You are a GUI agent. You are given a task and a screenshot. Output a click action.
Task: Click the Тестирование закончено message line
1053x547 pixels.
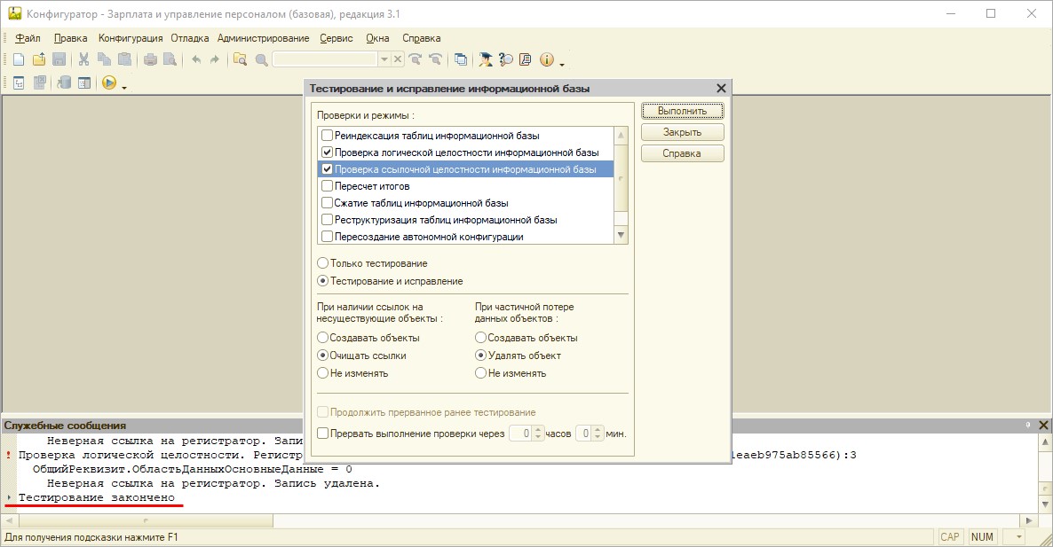point(96,497)
